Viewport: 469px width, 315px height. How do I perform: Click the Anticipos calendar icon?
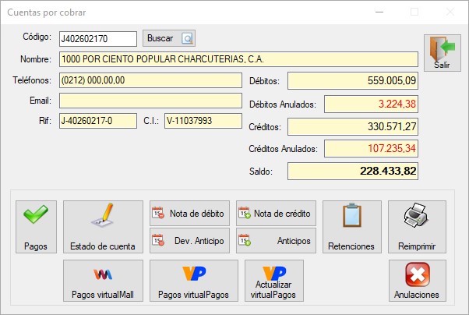pos(245,240)
